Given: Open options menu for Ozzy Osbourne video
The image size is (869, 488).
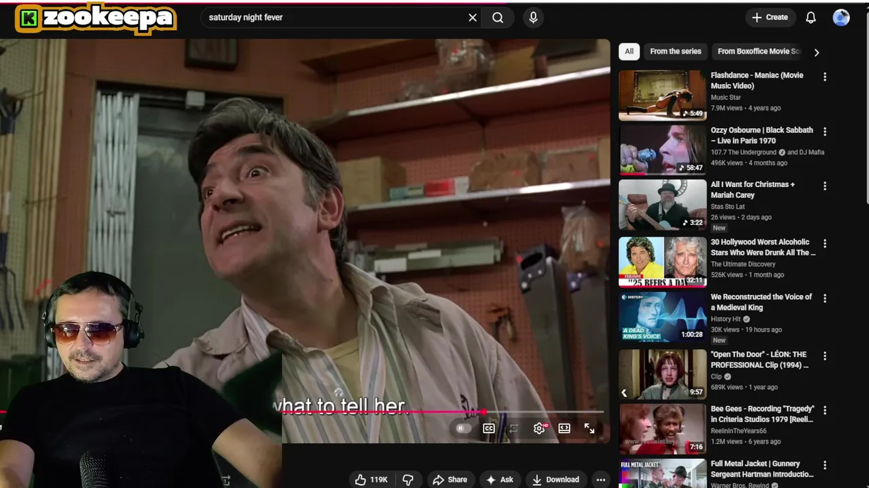Looking at the screenshot, I should (x=825, y=131).
